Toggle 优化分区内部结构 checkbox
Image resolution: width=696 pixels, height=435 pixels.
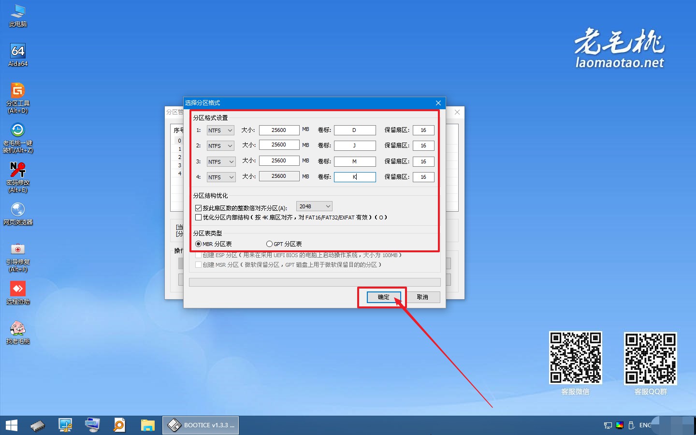(198, 217)
